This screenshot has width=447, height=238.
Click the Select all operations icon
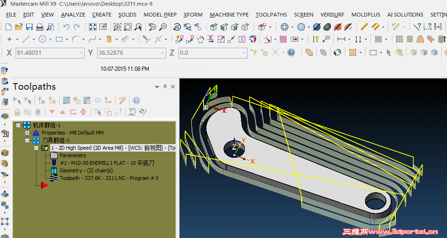(17, 101)
